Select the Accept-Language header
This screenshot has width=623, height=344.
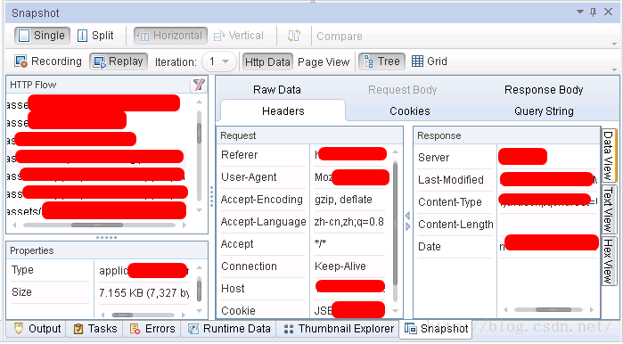click(x=263, y=222)
